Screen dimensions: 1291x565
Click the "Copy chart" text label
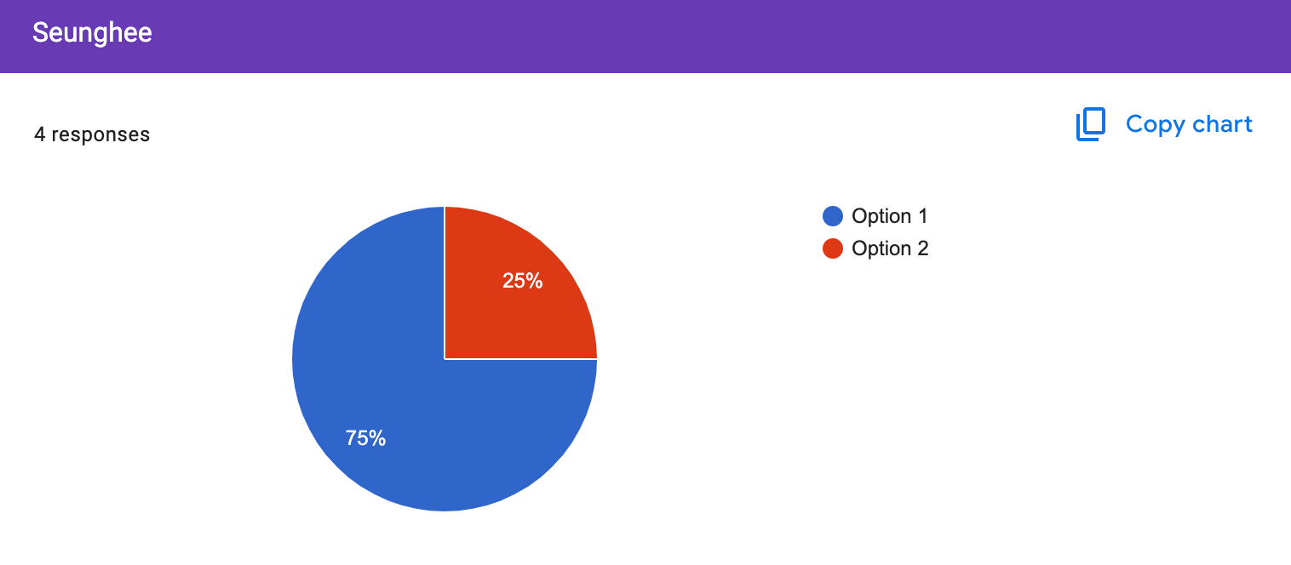[x=1189, y=124]
